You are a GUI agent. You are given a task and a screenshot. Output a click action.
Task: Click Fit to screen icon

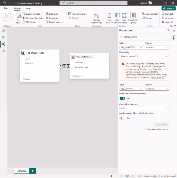point(139,176)
